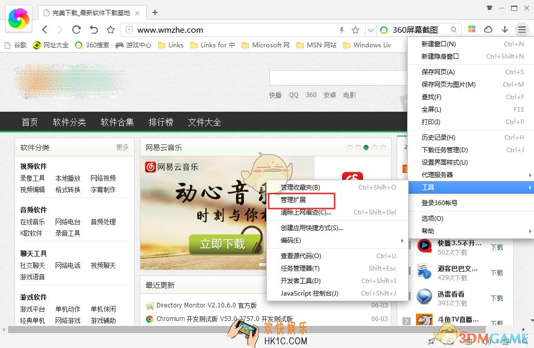Select 管理收藏夹(B)
Image resolution: width=534 pixels, height=348 pixels.
point(337,188)
